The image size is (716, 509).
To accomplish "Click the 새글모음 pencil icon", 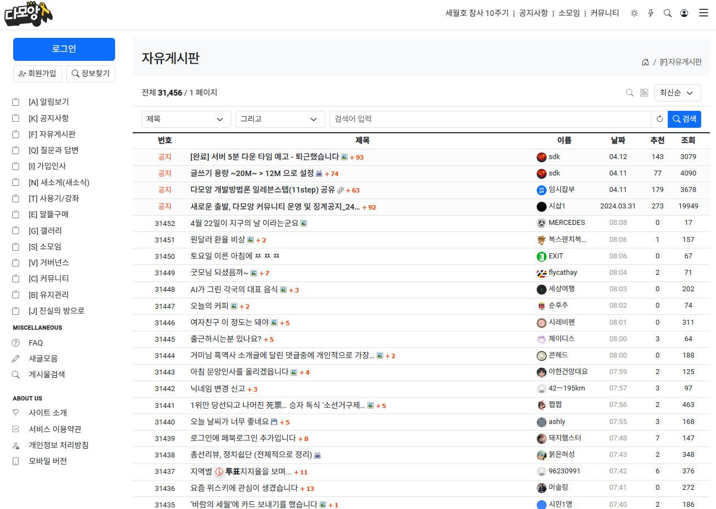I will [x=16, y=359].
